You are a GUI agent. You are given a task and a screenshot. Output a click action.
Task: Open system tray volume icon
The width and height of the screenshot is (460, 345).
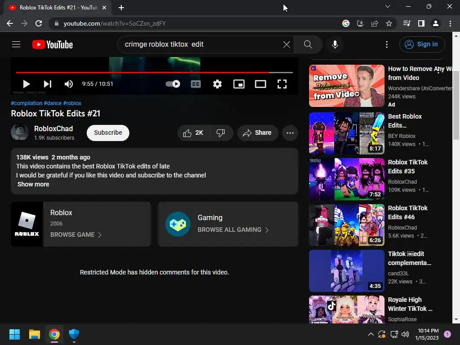405,334
